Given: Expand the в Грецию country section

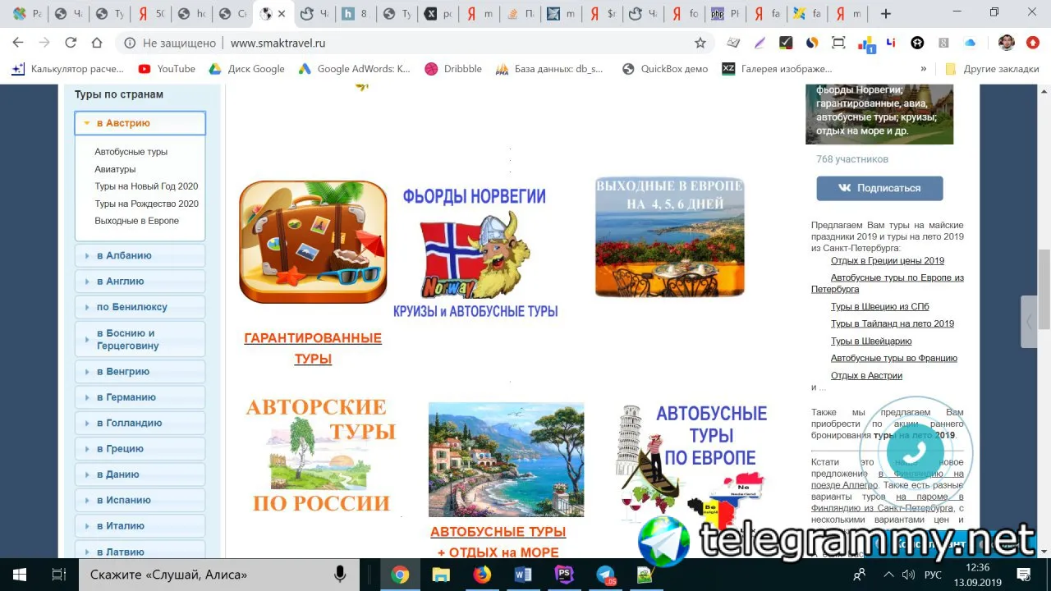Looking at the screenshot, I should click(140, 449).
